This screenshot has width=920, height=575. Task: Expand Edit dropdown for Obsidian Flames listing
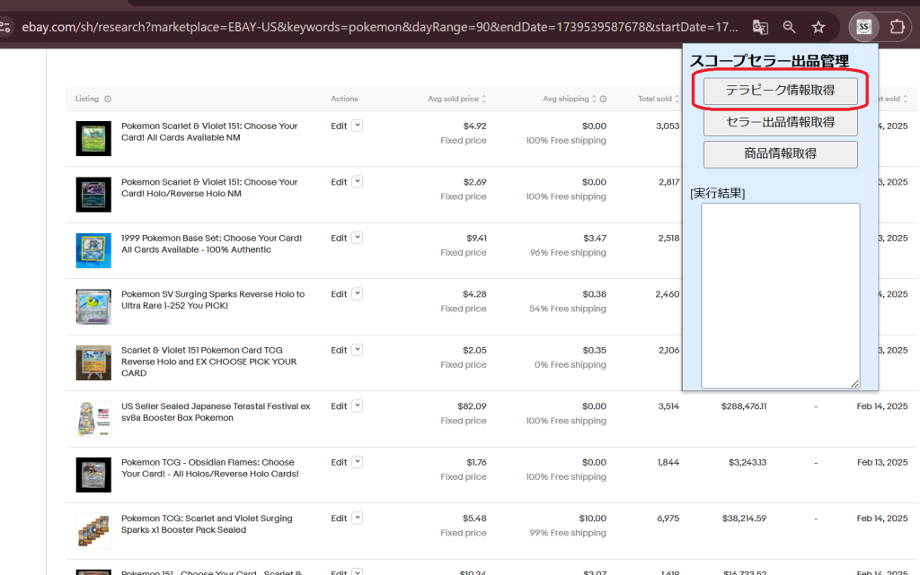coord(358,462)
